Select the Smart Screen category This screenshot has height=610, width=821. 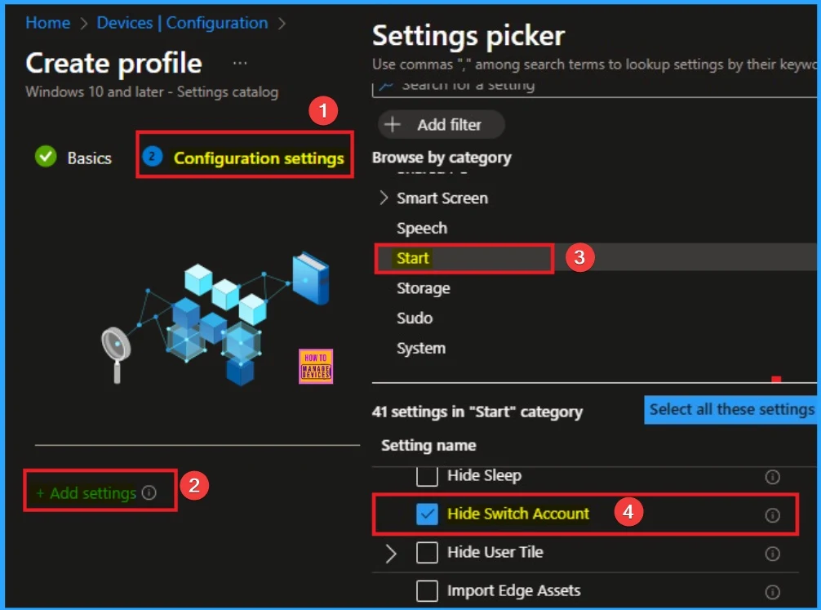(442, 198)
